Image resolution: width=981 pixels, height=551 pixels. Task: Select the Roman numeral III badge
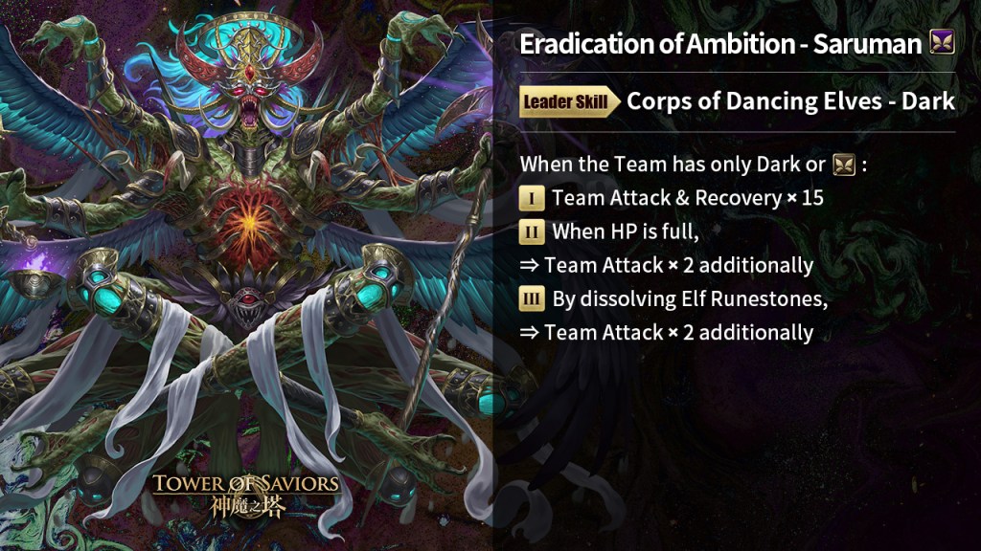tap(531, 299)
